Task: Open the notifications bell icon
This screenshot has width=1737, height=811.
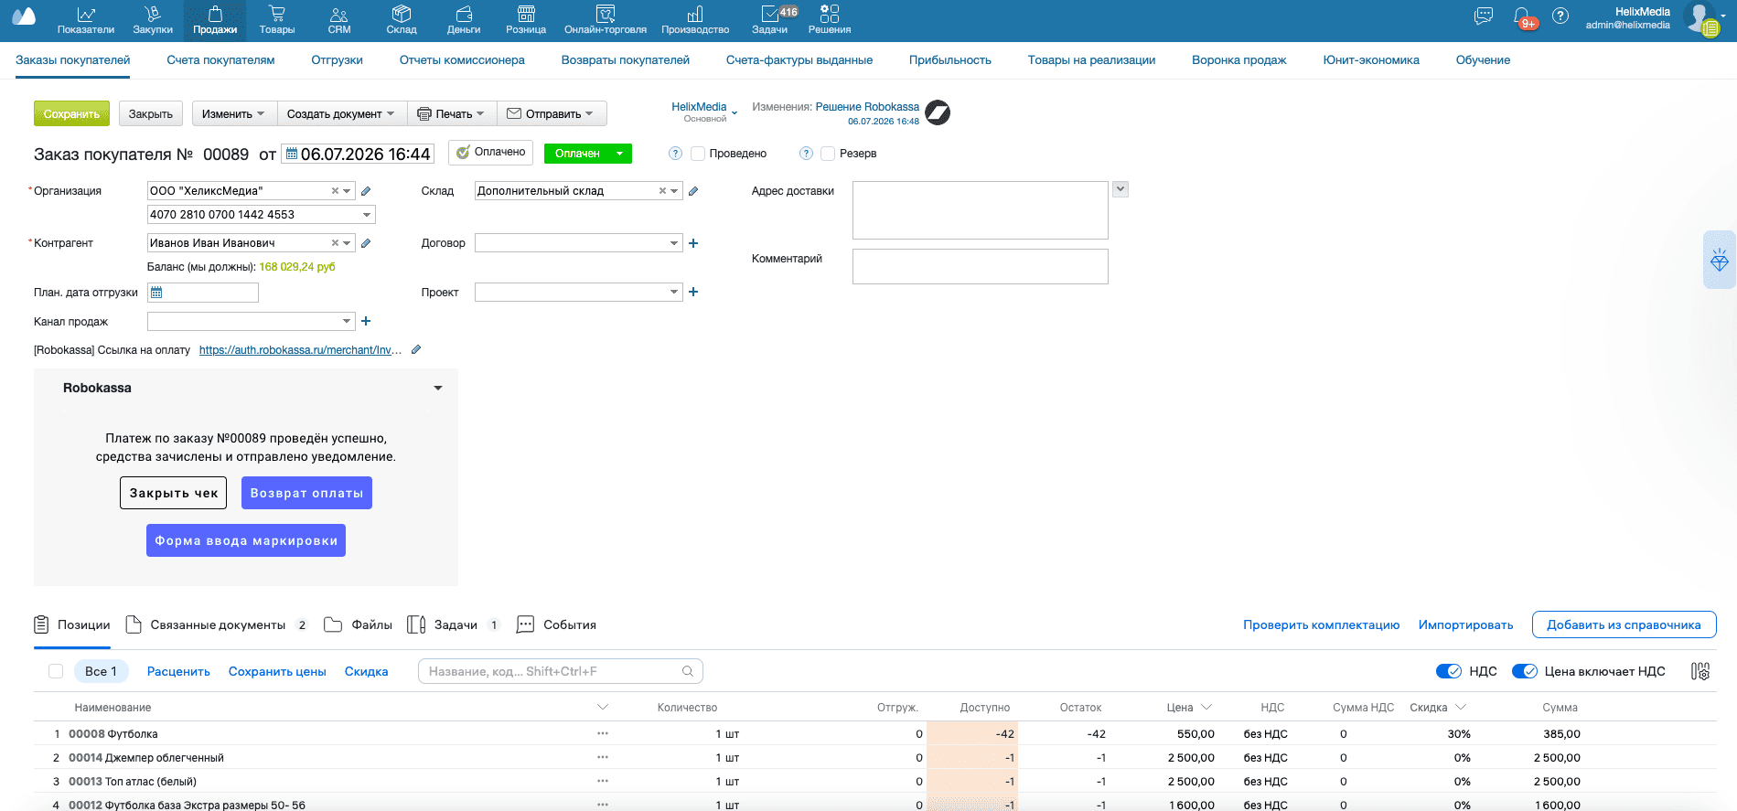Action: tap(1523, 16)
